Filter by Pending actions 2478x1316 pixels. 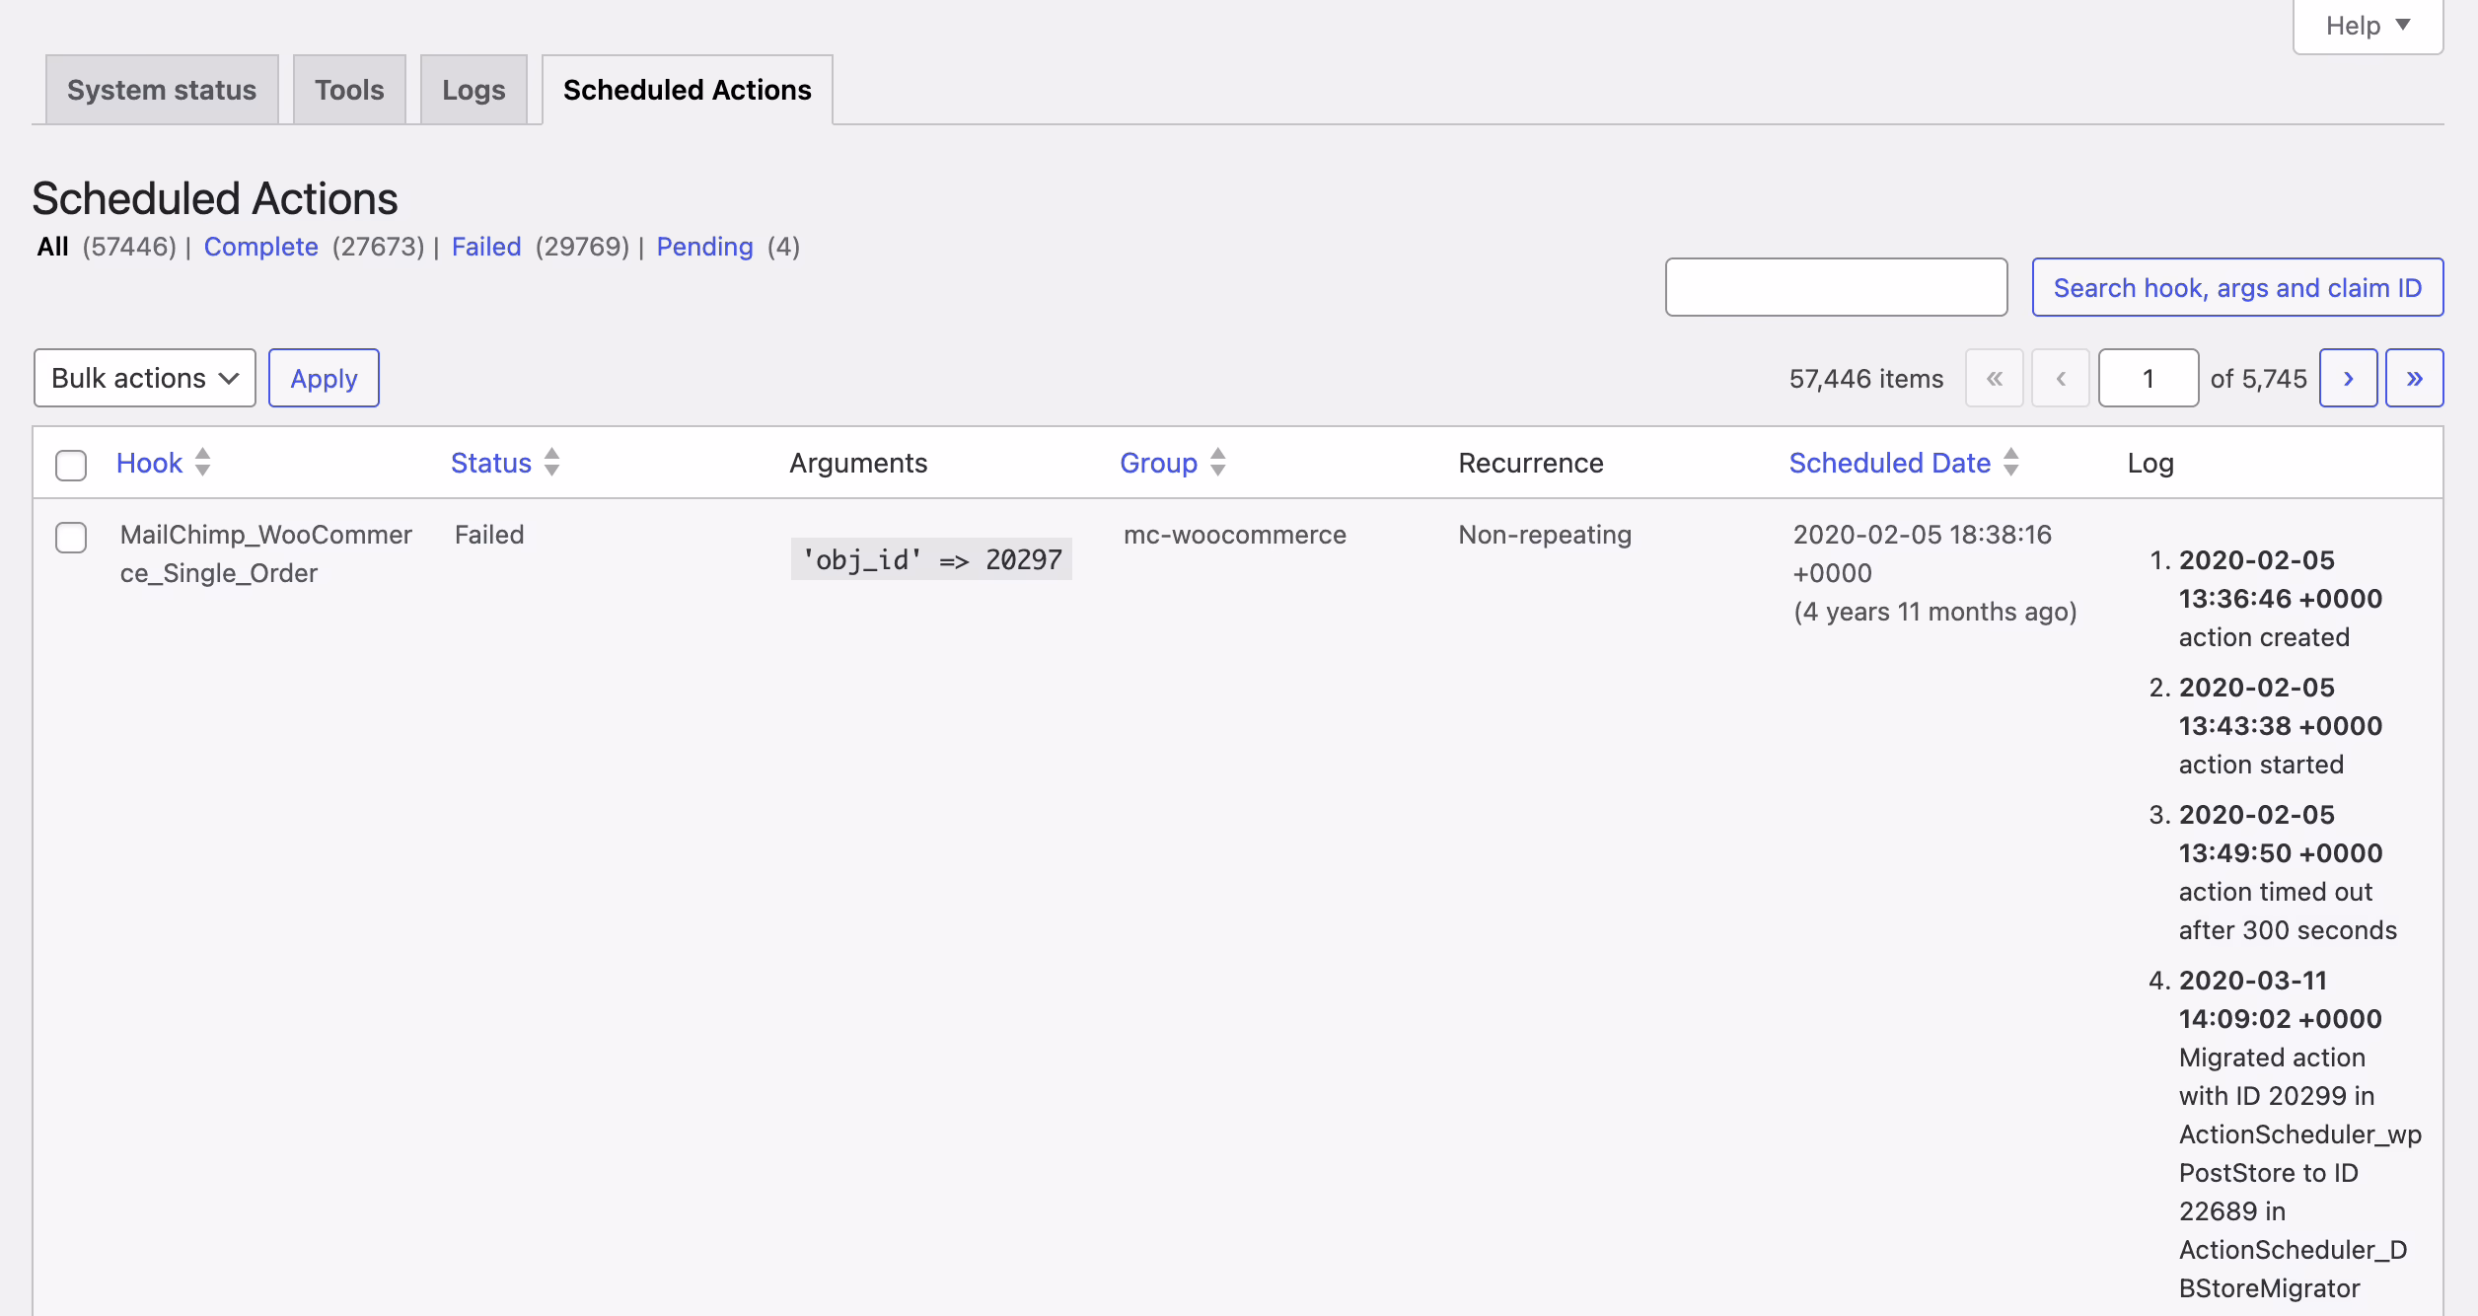[x=704, y=247]
